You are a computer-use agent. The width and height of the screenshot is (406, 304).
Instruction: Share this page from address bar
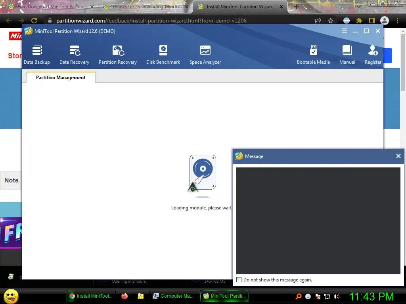pyautogui.click(x=318, y=21)
